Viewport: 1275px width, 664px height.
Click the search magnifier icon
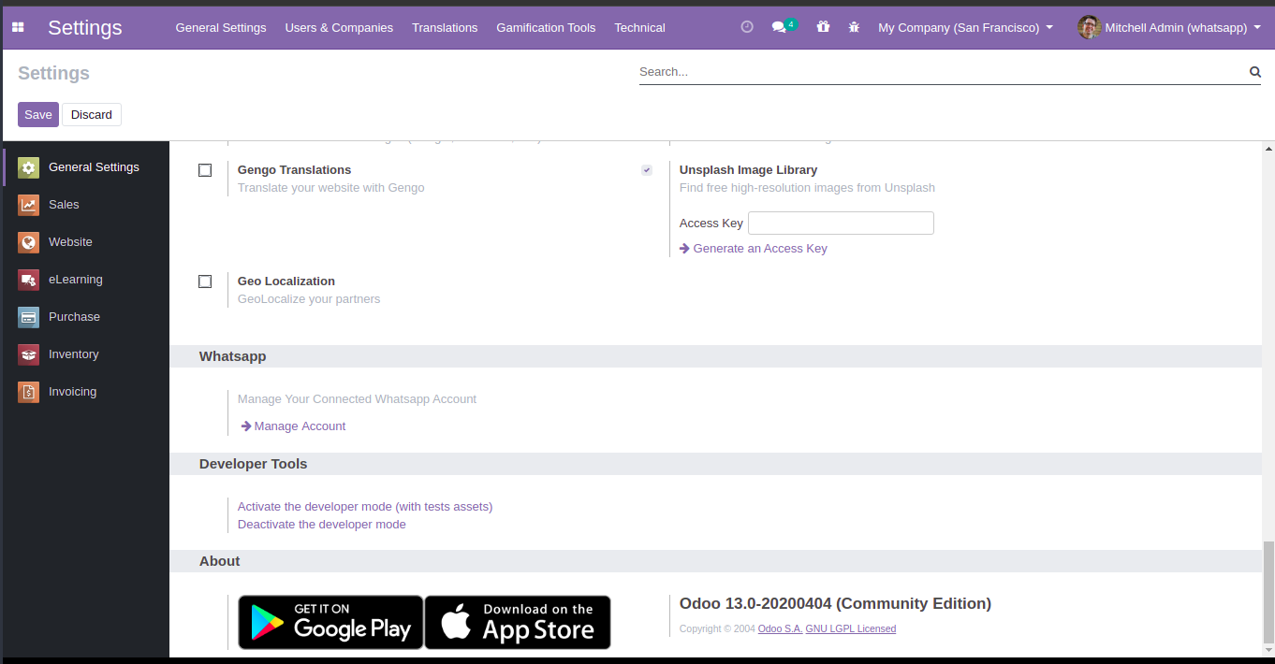pyautogui.click(x=1254, y=72)
